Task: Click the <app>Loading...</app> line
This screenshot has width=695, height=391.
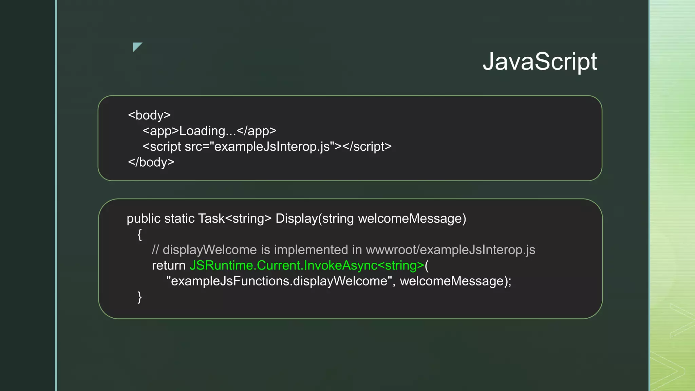Action: click(x=209, y=131)
